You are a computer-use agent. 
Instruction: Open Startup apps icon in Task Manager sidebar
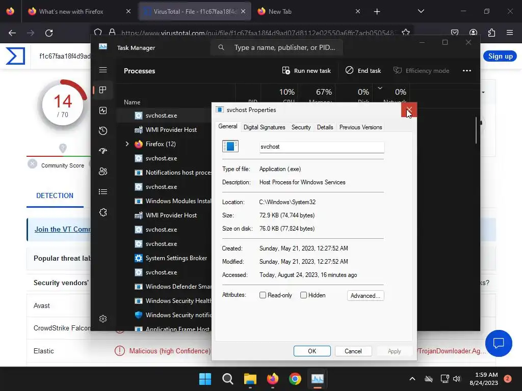point(103,151)
